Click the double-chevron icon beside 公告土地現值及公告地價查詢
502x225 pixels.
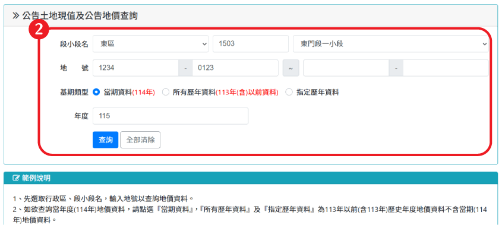click(16, 15)
